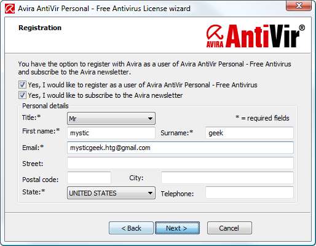316x246 pixels.
Task: Click the First name field containing mystic
Action: coord(111,133)
